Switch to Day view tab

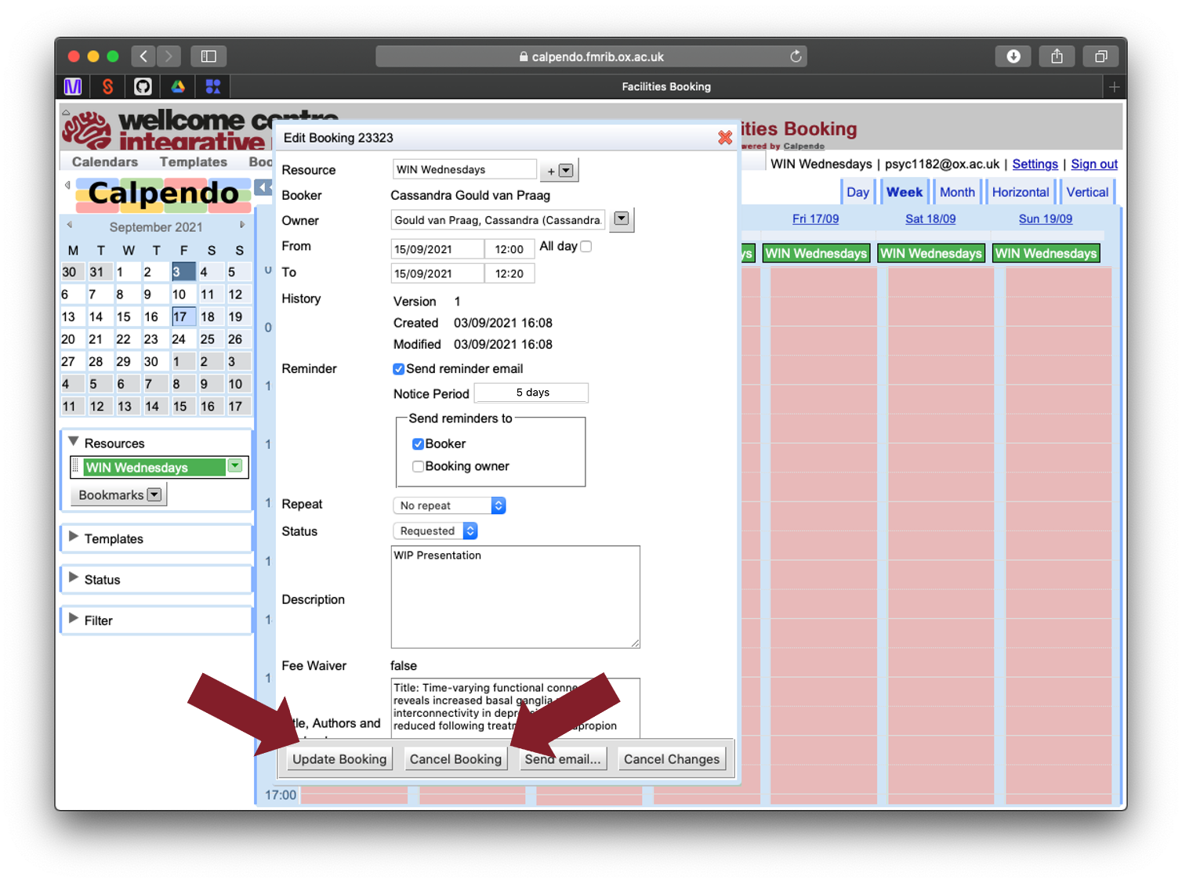click(x=857, y=192)
